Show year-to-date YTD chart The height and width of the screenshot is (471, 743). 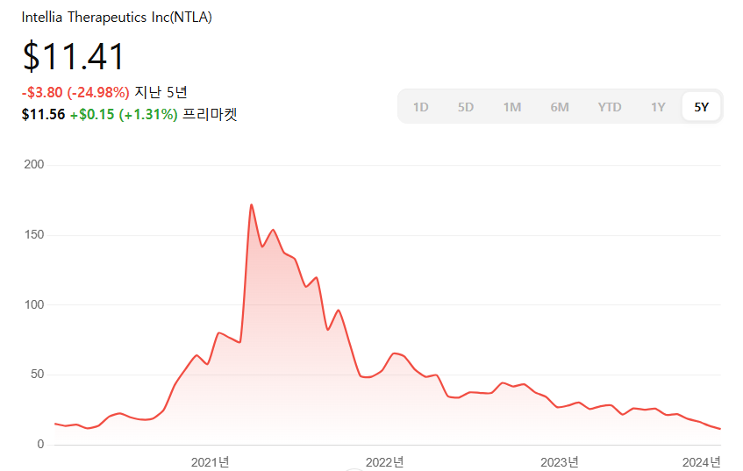pos(610,107)
